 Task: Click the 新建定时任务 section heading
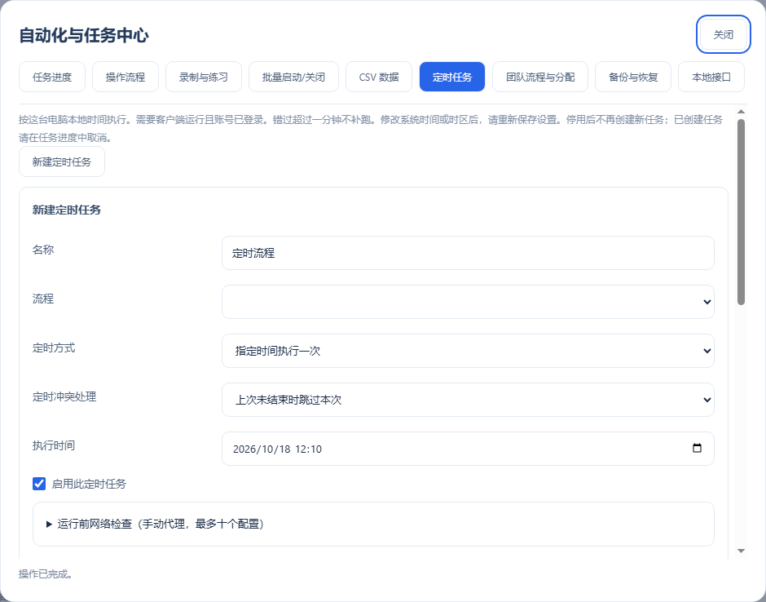point(67,210)
